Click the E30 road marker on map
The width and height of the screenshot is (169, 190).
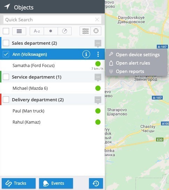pos(160,140)
